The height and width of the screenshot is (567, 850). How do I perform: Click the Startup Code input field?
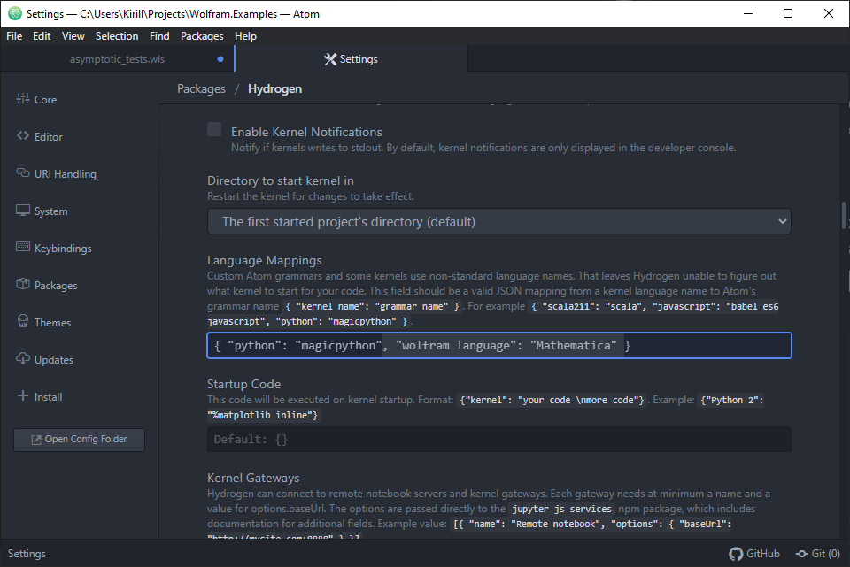[x=499, y=440]
